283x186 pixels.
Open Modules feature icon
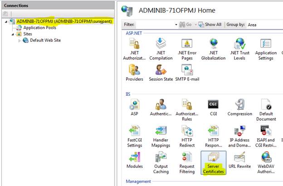pos(134,160)
